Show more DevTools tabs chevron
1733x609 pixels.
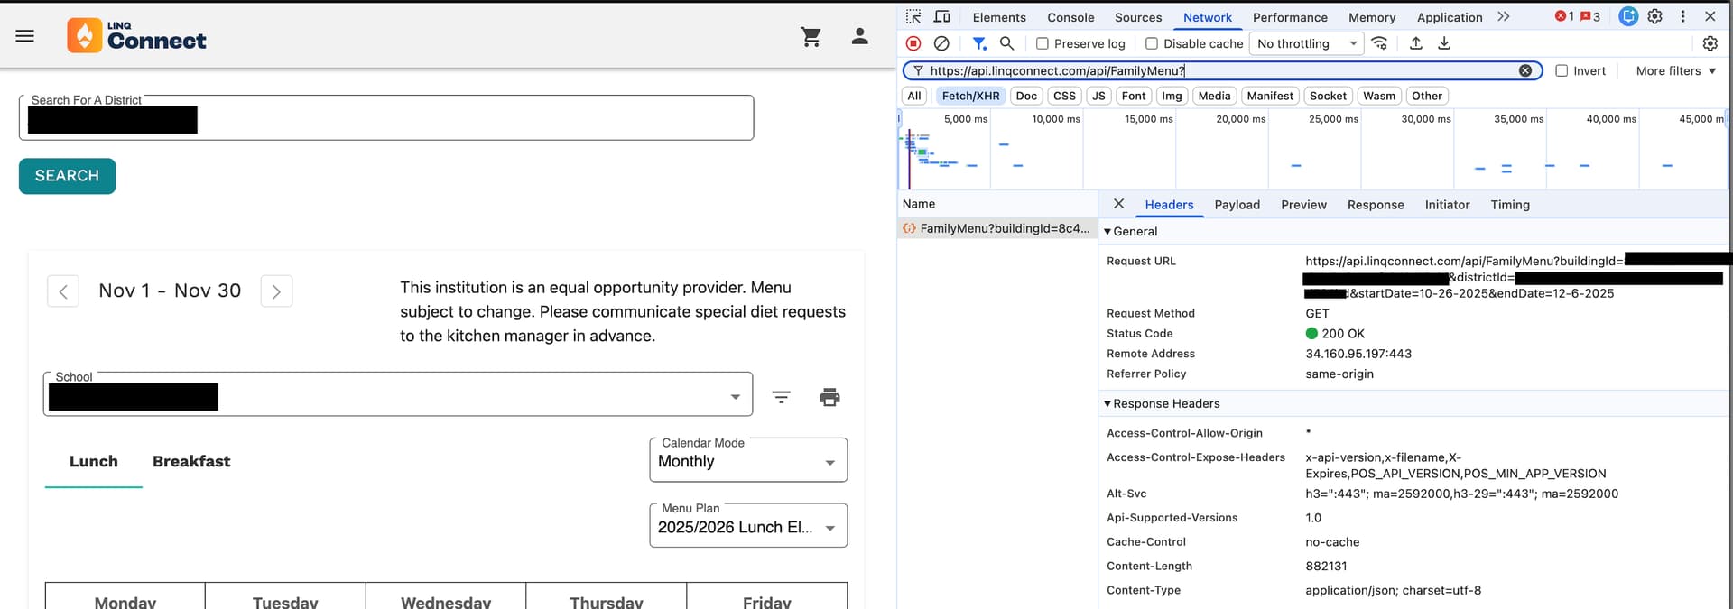(x=1503, y=16)
